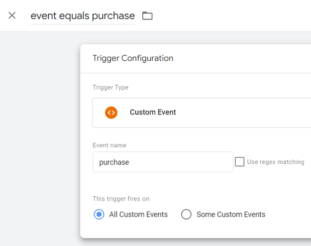Edit the trigger name 'event equals purchase'
Screen dimensions: 311x246
83,16
